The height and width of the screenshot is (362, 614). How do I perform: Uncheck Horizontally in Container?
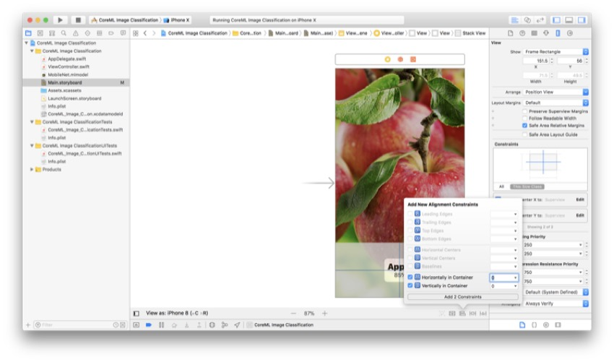point(410,277)
